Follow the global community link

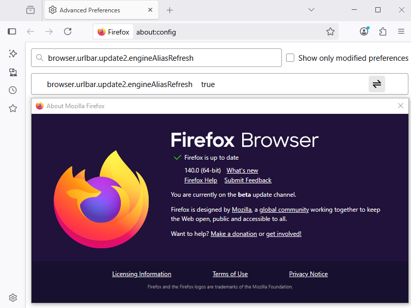284,210
